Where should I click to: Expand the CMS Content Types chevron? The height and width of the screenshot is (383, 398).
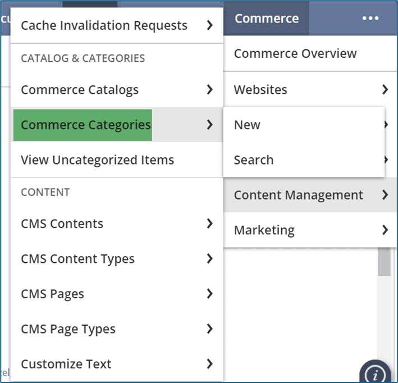209,258
